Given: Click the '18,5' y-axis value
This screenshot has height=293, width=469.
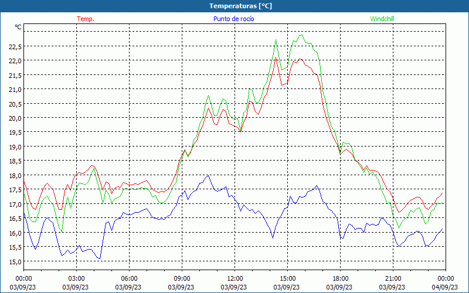Looking at the screenshot, I should coord(15,161).
